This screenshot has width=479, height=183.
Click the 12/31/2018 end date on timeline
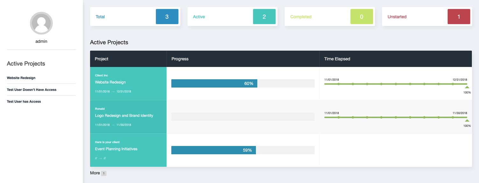460,80
